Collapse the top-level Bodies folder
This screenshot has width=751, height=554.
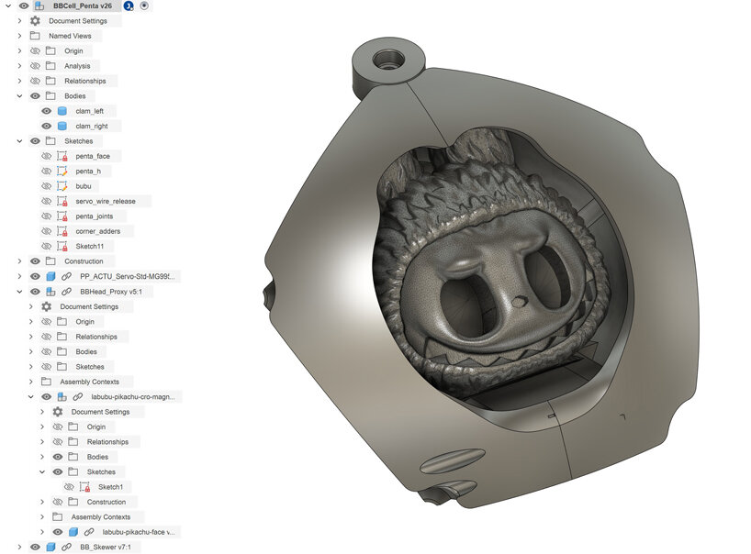click(x=19, y=95)
